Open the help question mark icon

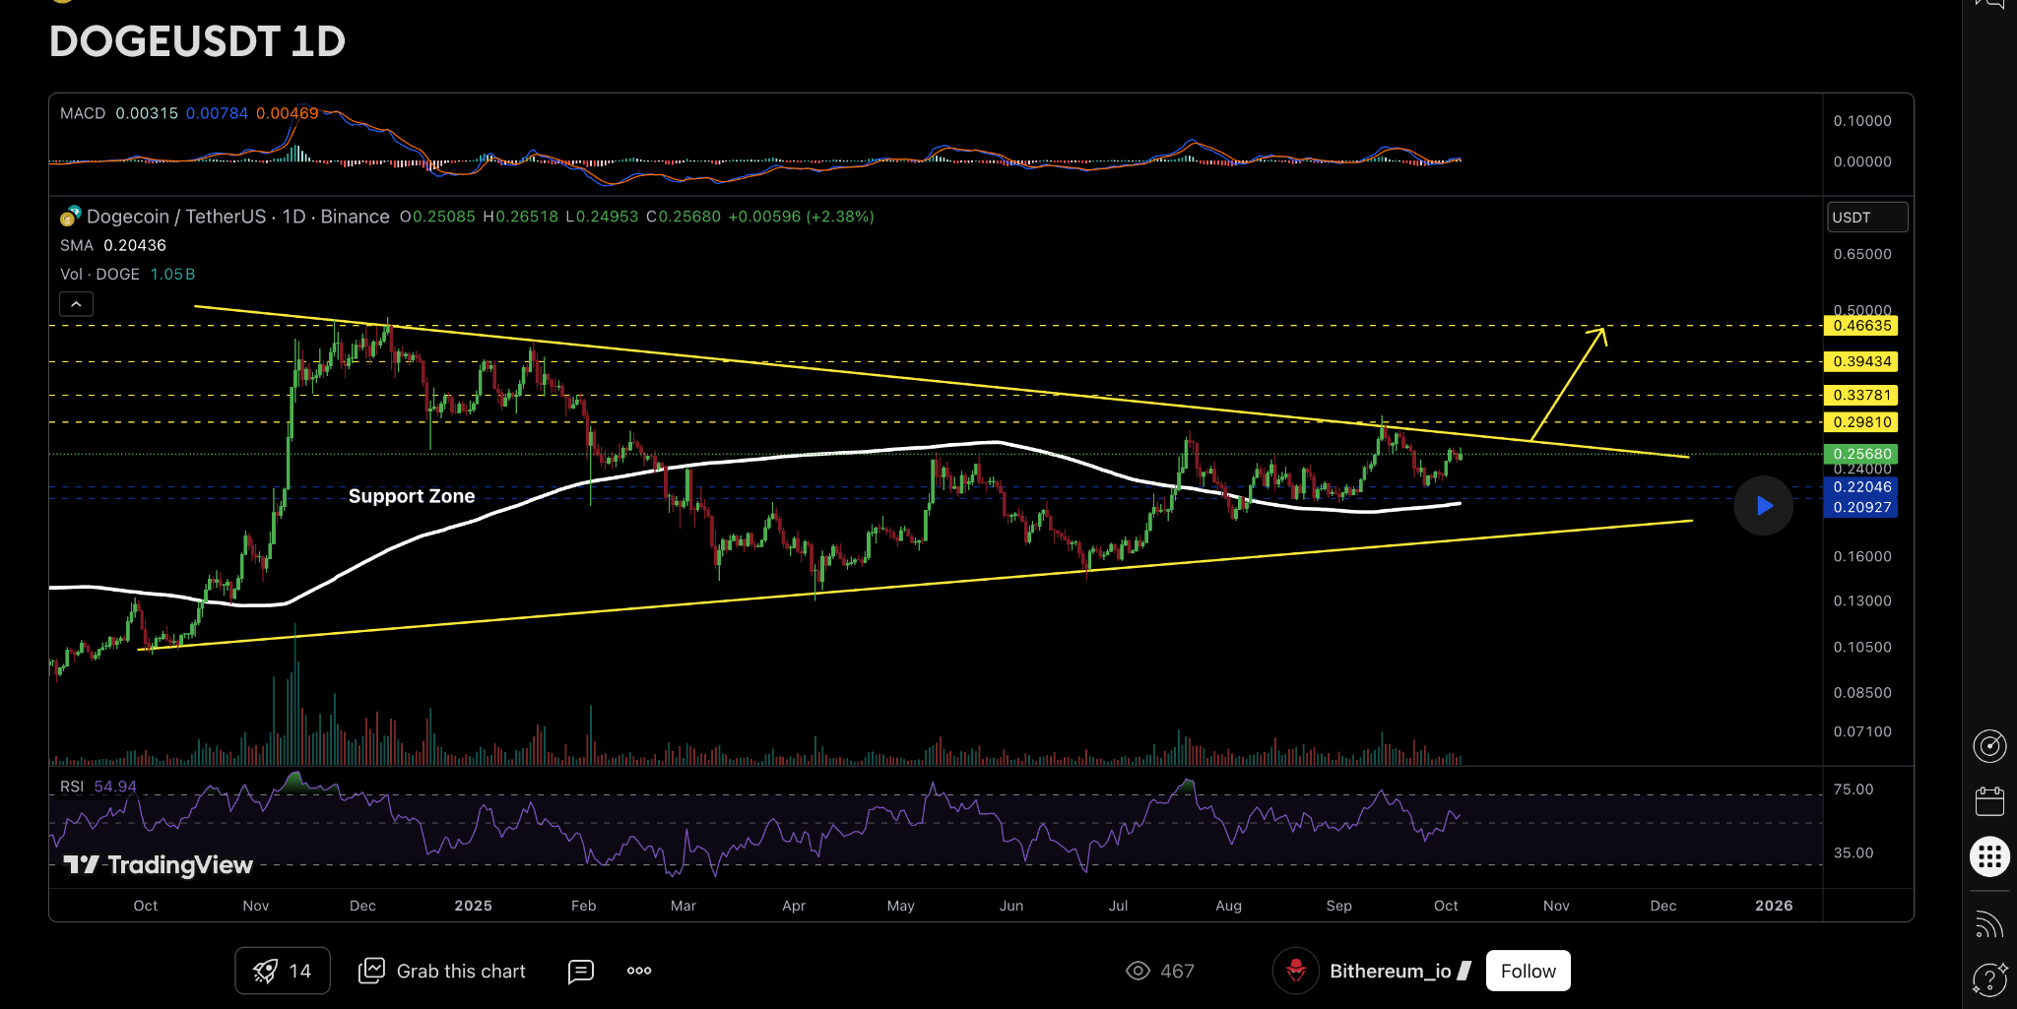[x=1989, y=979]
